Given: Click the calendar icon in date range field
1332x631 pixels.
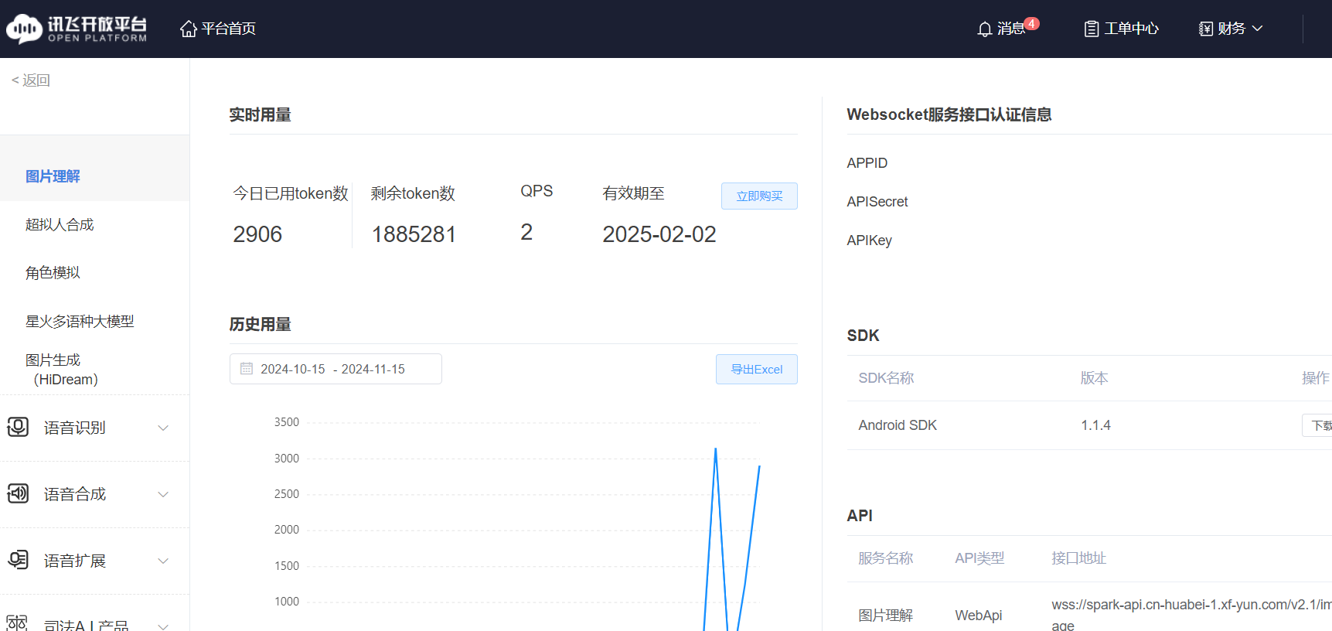Looking at the screenshot, I should pyautogui.click(x=247, y=369).
